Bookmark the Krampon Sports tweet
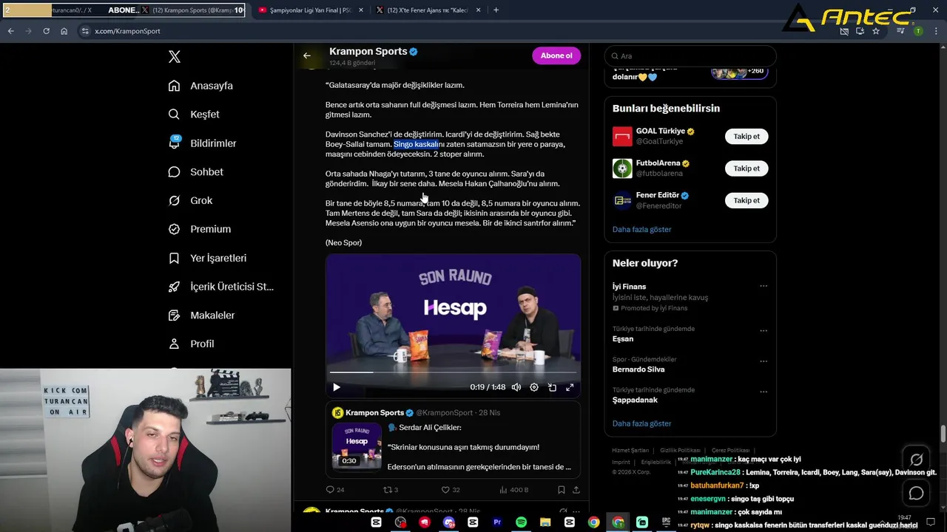The image size is (947, 532). tap(562, 490)
